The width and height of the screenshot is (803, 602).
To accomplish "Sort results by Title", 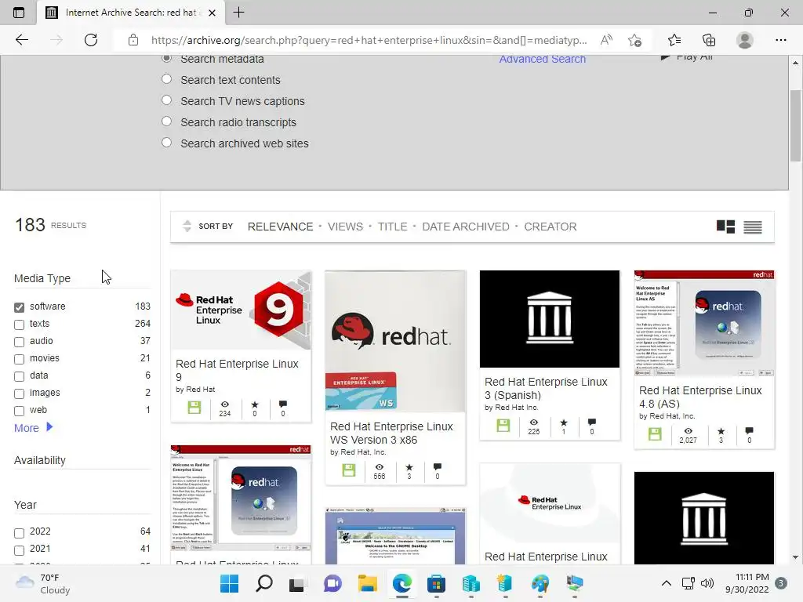I will coord(392,227).
